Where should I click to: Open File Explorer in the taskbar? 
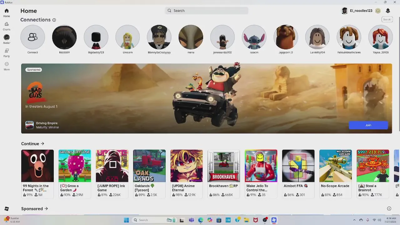(246, 220)
